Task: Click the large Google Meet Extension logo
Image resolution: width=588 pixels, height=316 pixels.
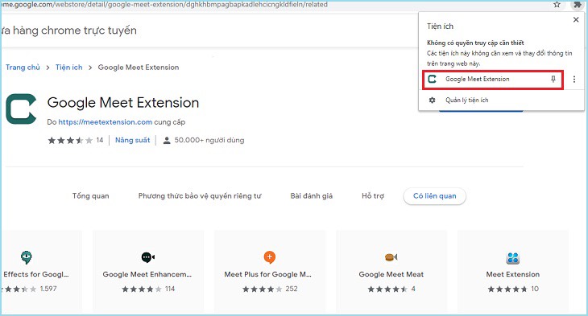Action: coord(22,109)
